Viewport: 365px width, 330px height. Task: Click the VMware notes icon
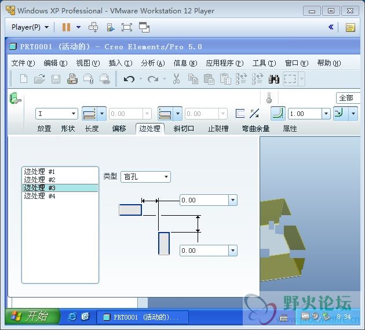[x=350, y=27]
